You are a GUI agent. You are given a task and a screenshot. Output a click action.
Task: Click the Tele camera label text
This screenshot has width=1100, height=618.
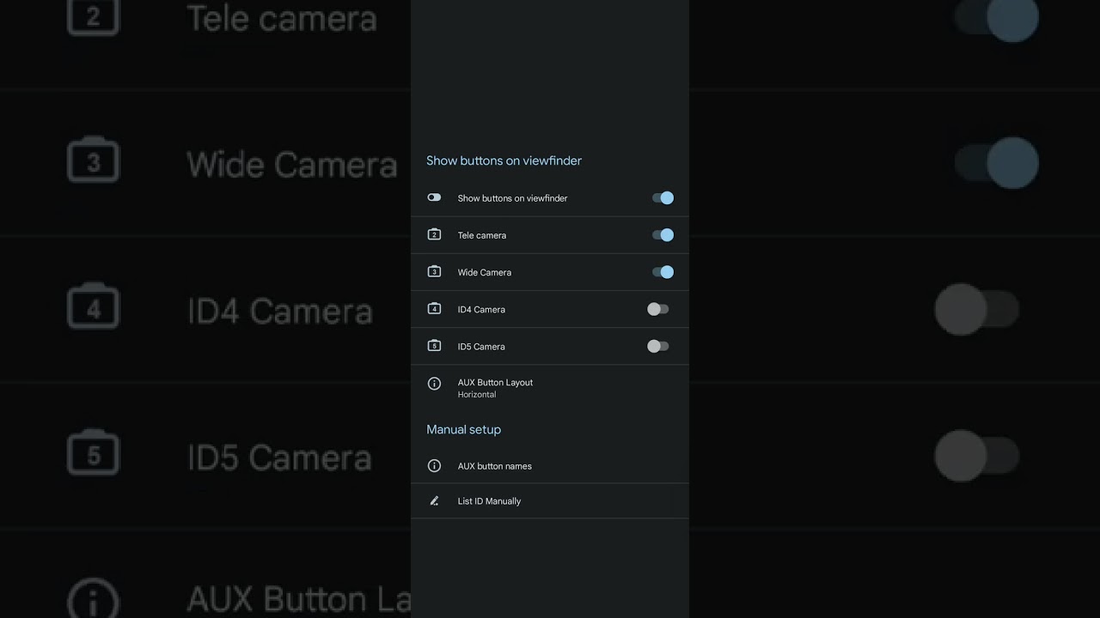click(x=482, y=235)
